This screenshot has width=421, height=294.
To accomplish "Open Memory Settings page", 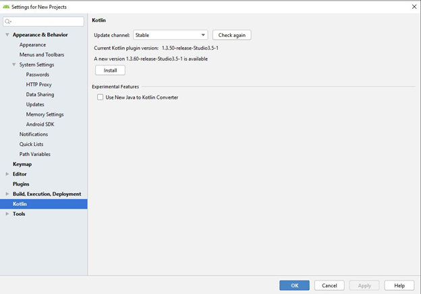I will (x=45, y=114).
